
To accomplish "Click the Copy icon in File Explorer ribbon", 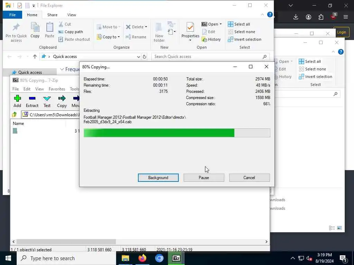I will (x=35, y=27).
